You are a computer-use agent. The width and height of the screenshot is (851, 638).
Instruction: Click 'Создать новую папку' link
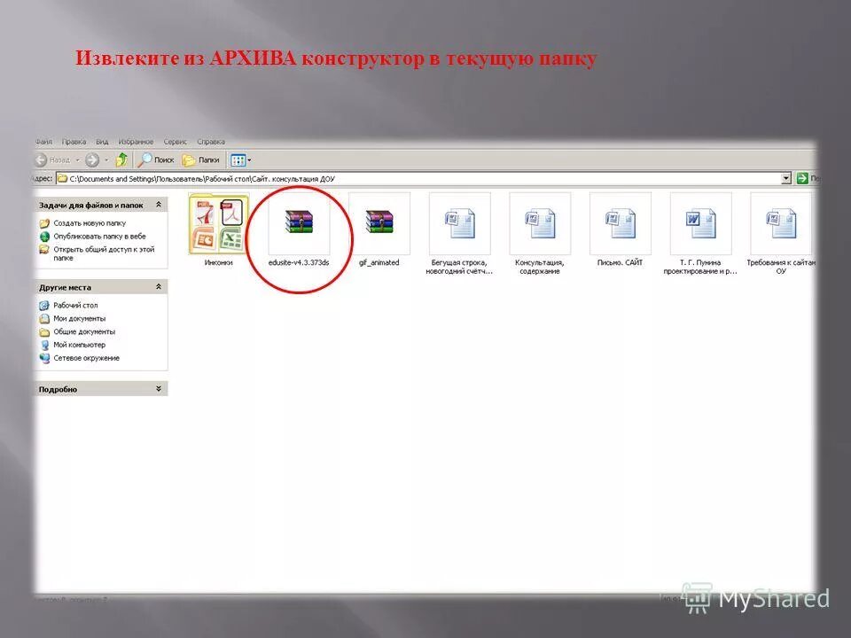coord(90,222)
